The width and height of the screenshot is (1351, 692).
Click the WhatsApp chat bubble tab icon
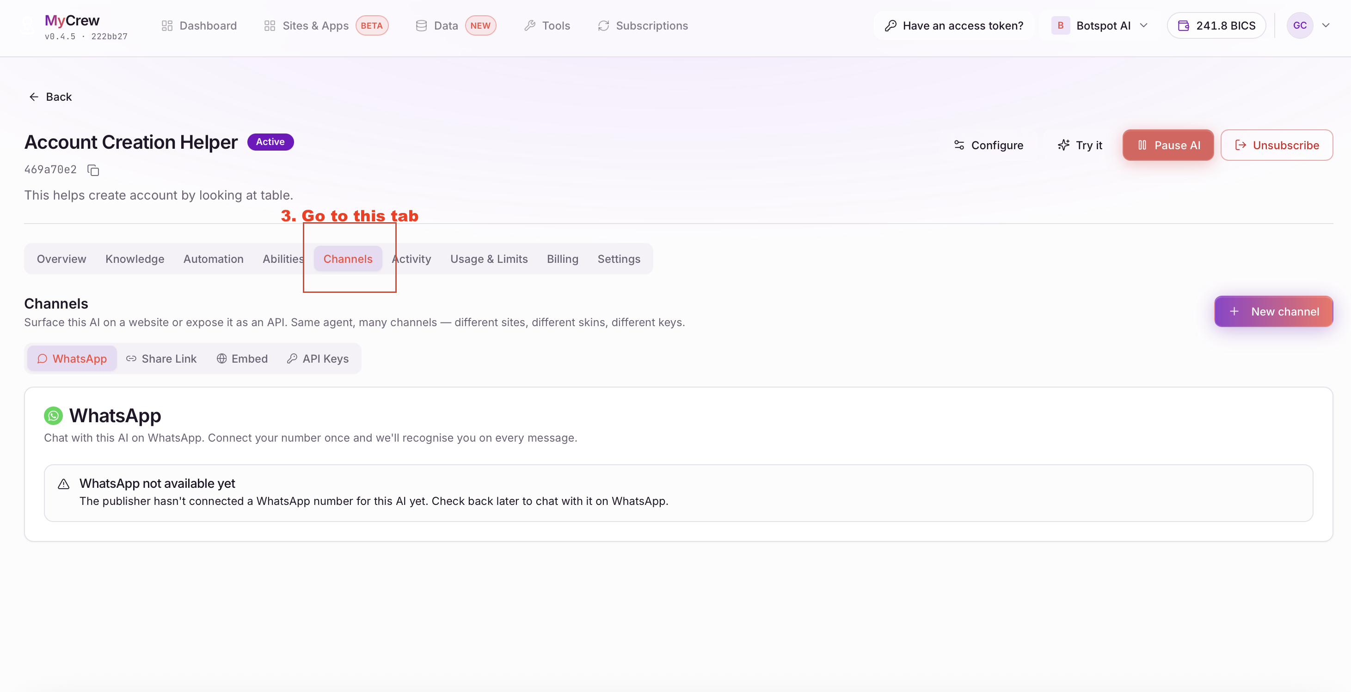pyautogui.click(x=43, y=359)
